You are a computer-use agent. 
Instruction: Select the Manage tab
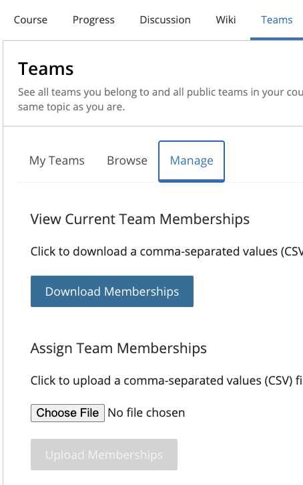pos(192,161)
